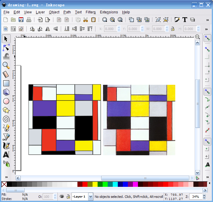213x202 pixels.
Task: Select the Spiral tool
Action: pyautogui.click(x=6, y=119)
